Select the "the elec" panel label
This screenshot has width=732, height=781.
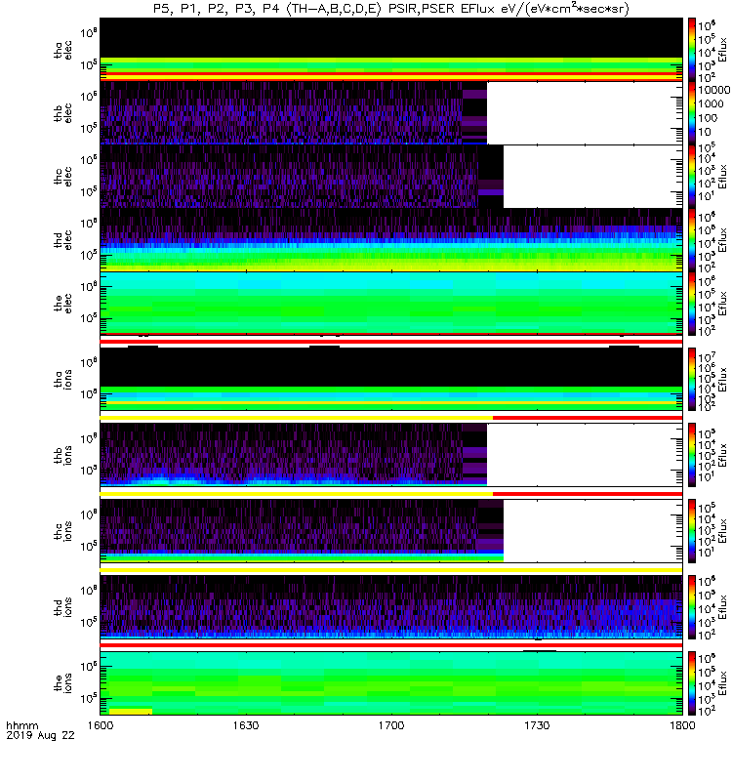pyautogui.click(x=63, y=303)
